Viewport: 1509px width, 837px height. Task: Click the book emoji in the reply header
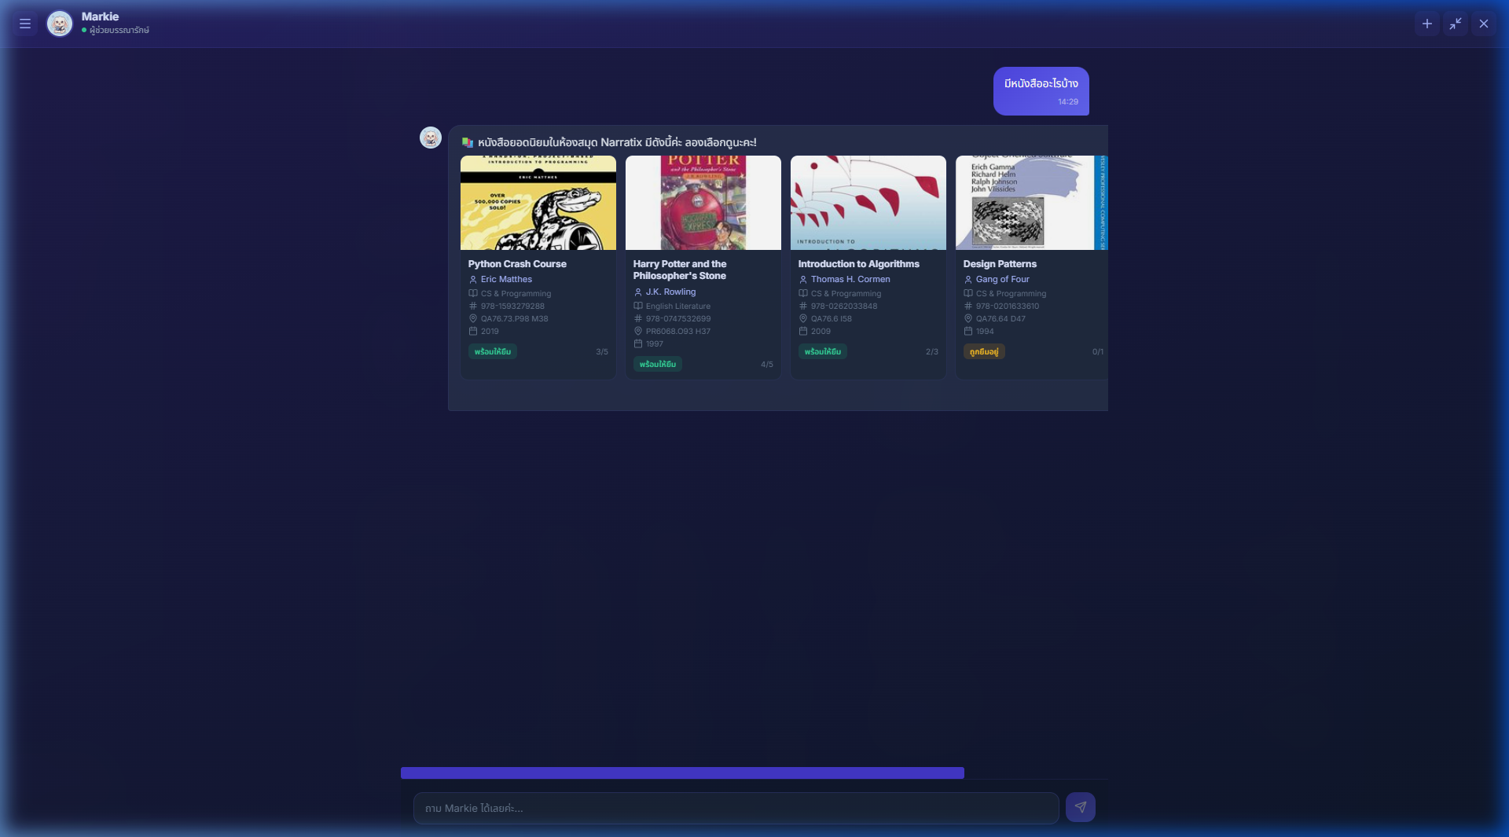468,142
